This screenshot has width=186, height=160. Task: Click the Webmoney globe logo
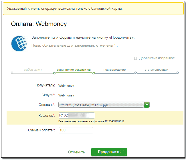pos(19,43)
